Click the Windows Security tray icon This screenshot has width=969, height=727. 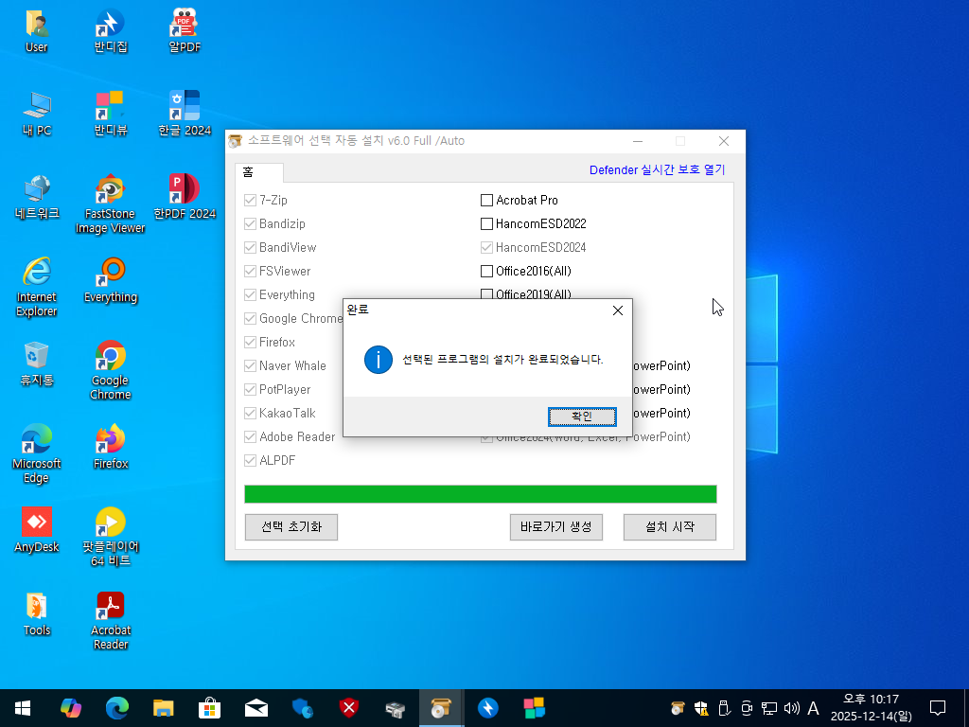pyautogui.click(x=701, y=708)
